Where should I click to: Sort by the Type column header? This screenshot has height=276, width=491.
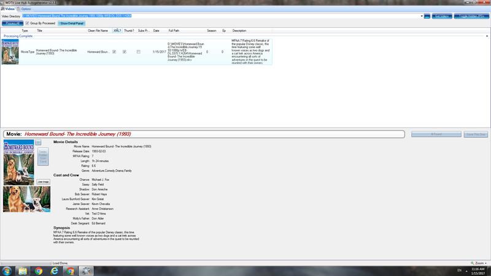click(25, 31)
